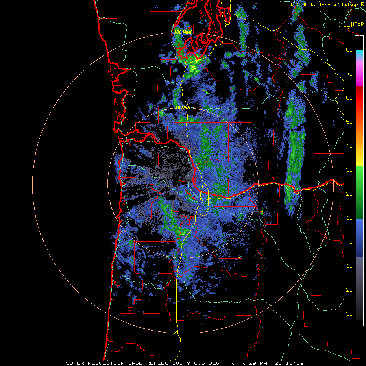Click the 60 value on the dBZ scale
Screen dimensions: 366x366
coord(349,98)
